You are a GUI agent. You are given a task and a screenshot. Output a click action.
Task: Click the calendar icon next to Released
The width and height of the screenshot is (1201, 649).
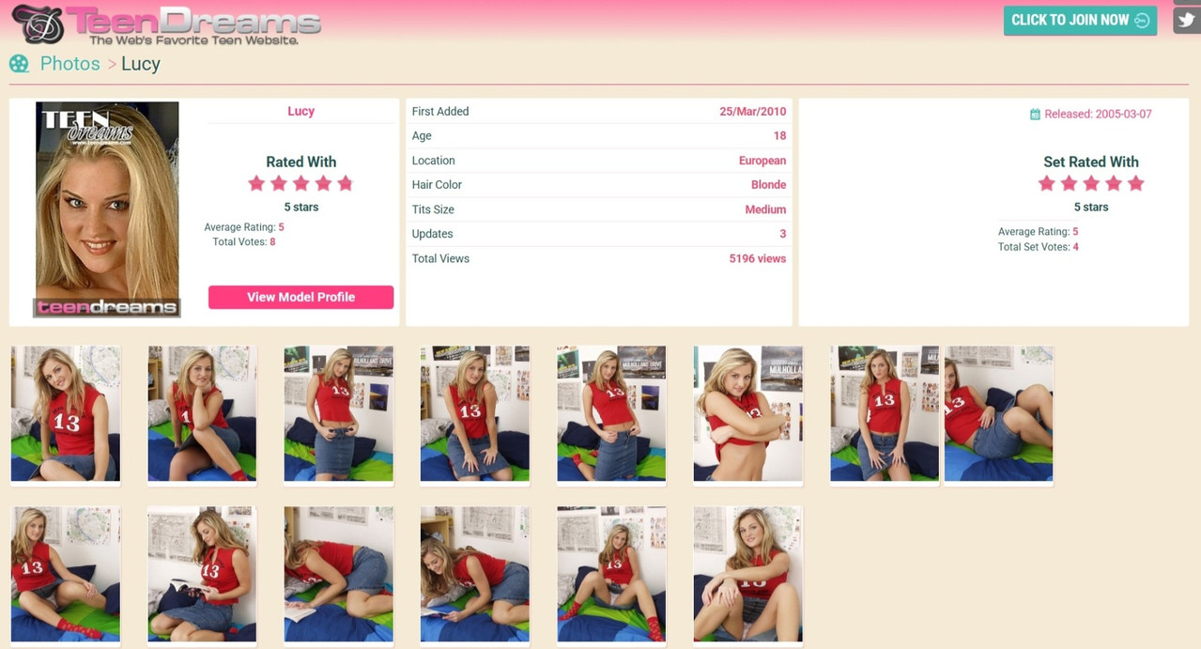[1035, 115]
